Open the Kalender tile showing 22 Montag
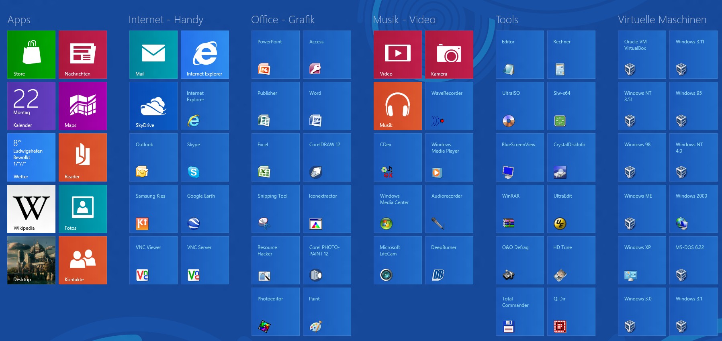The height and width of the screenshot is (341, 722). point(31,106)
